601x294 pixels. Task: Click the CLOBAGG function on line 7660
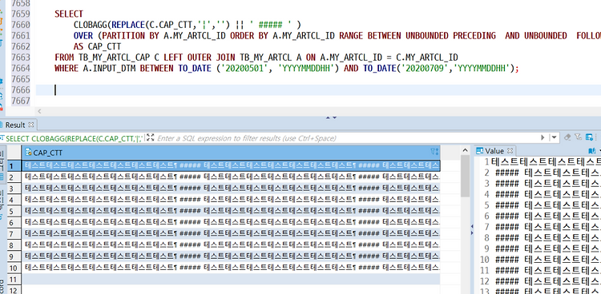pos(91,26)
